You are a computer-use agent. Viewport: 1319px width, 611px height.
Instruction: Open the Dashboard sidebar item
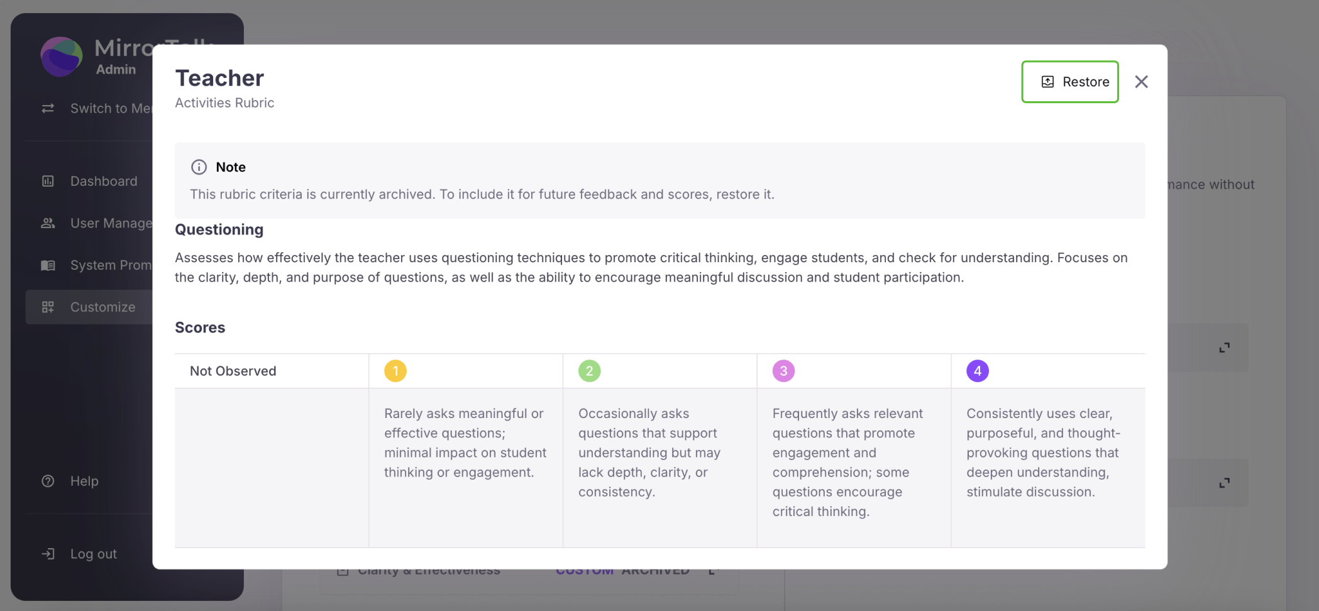103,181
